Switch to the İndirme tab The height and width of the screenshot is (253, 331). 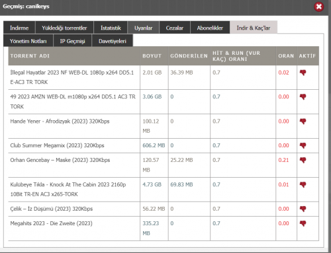(x=19, y=28)
